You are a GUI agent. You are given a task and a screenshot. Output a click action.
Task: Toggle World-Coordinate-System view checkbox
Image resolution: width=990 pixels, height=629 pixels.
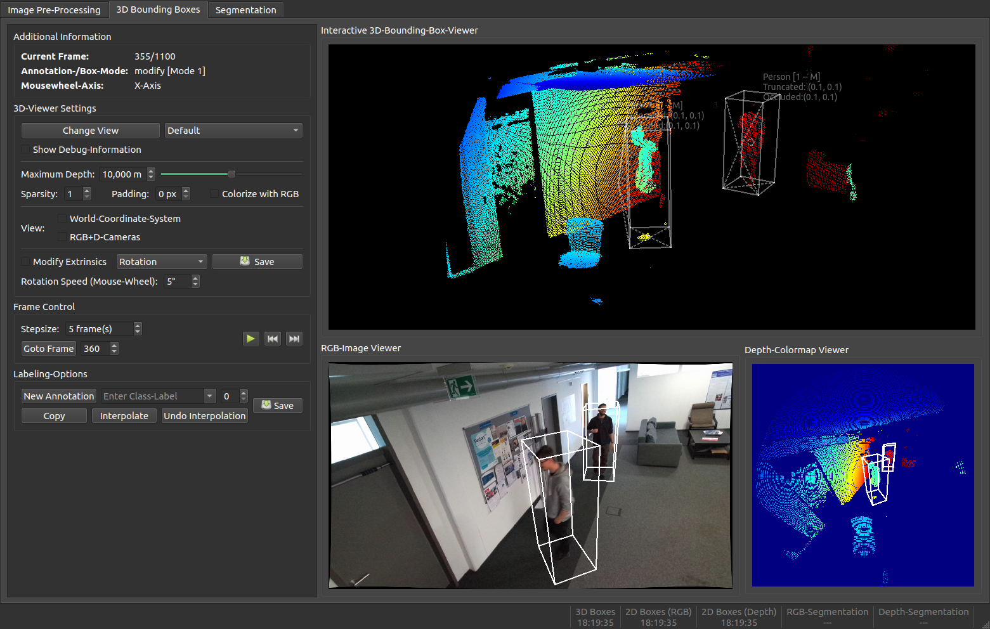tap(62, 219)
